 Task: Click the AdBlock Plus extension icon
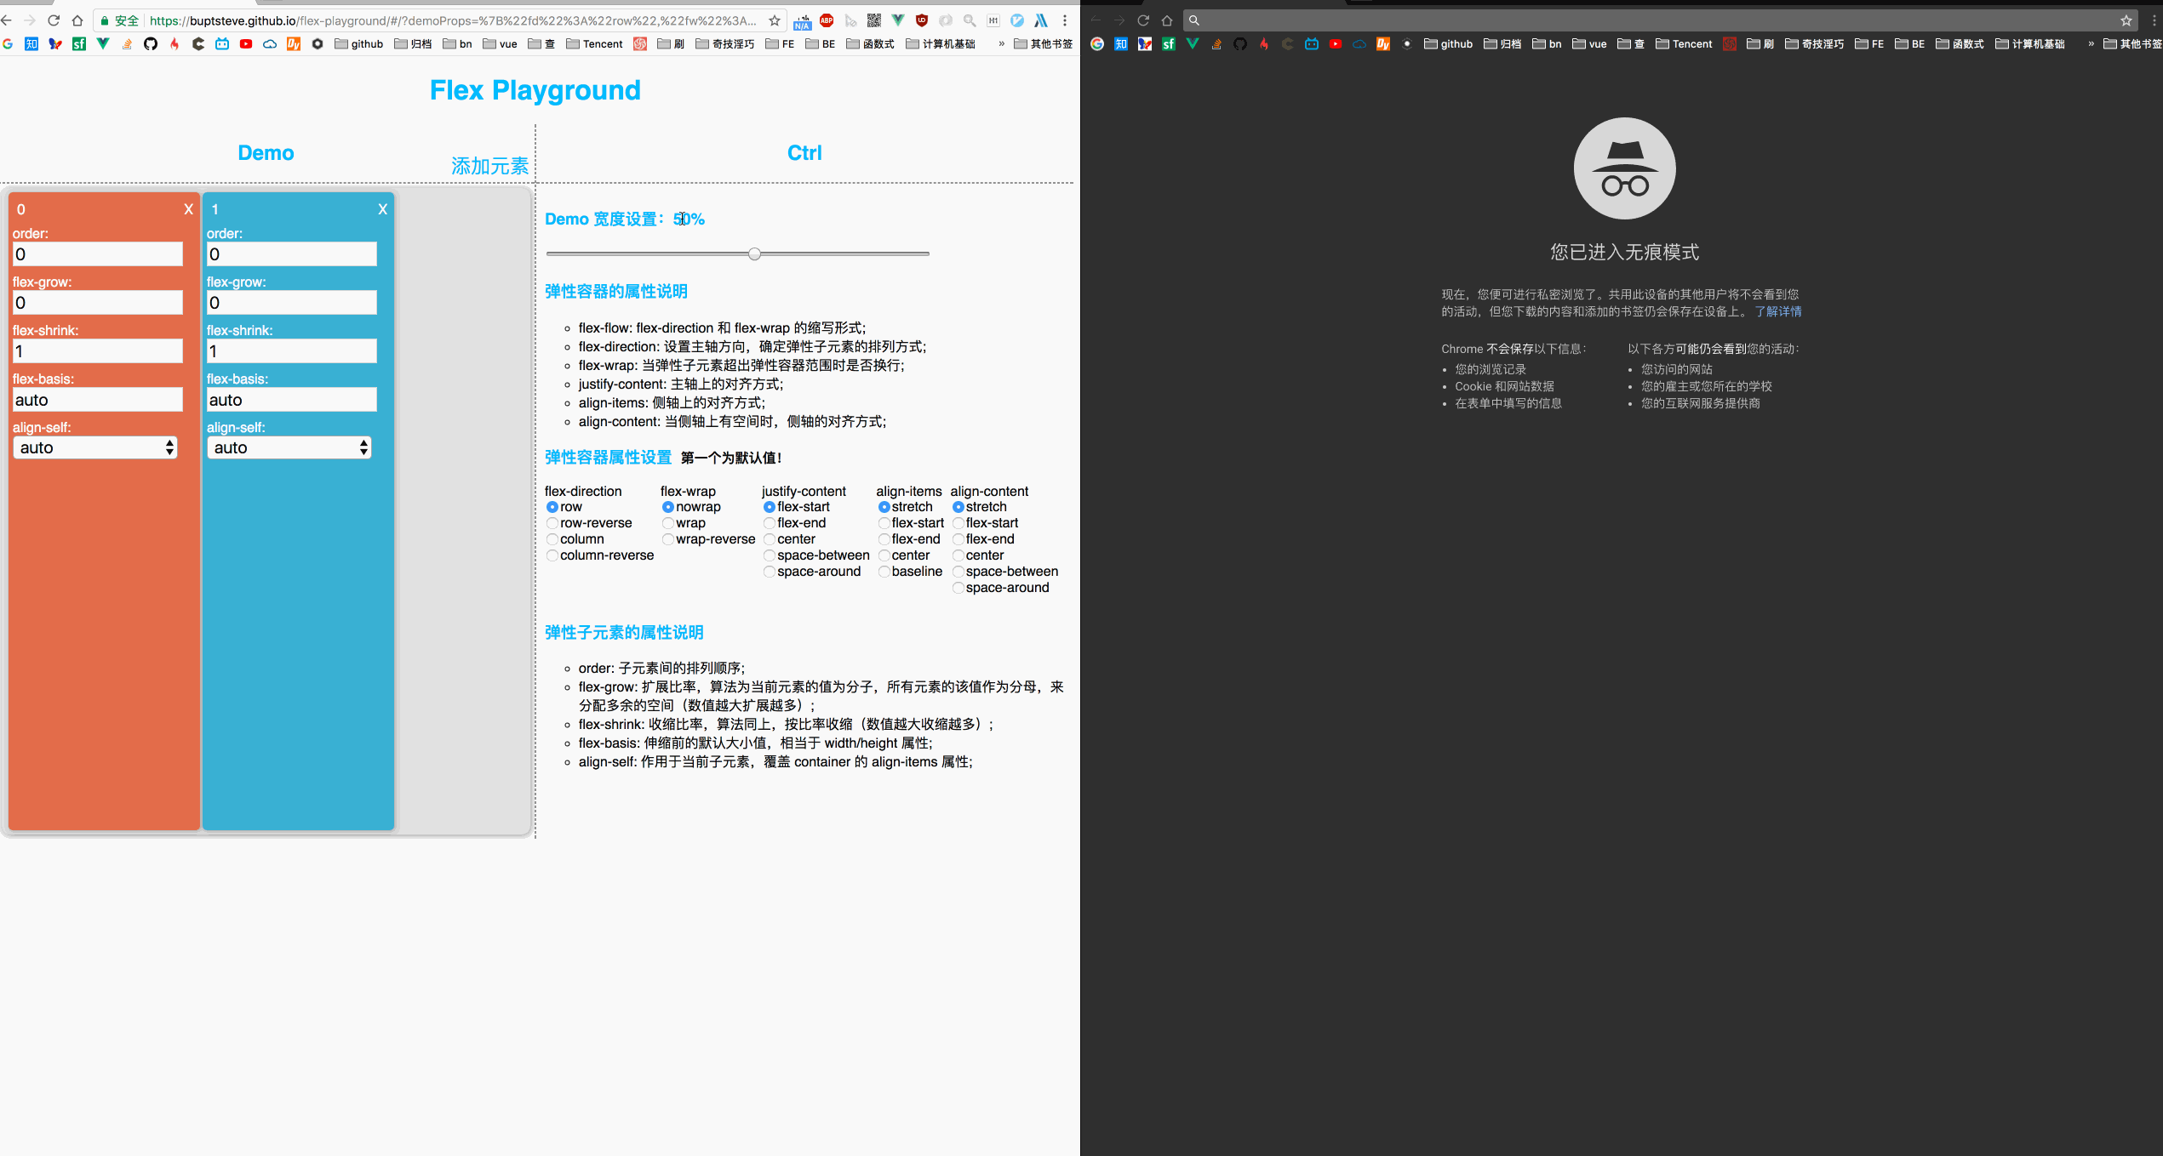coord(826,20)
